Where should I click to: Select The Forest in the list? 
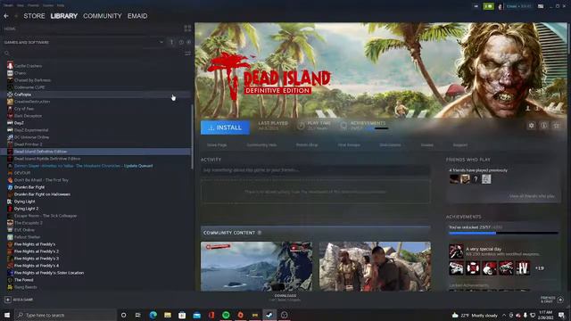pyautogui.click(x=24, y=280)
